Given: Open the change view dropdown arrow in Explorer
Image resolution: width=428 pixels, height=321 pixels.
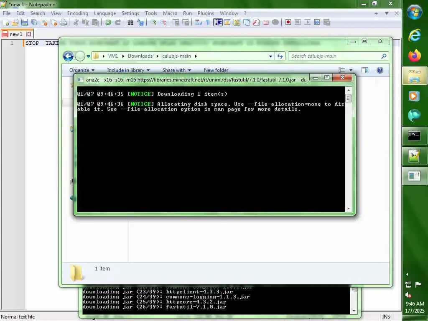Looking at the screenshot, I should click(351, 70).
